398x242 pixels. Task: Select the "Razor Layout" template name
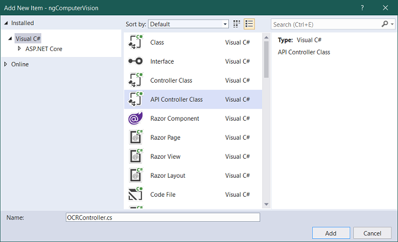pyautogui.click(x=168, y=176)
